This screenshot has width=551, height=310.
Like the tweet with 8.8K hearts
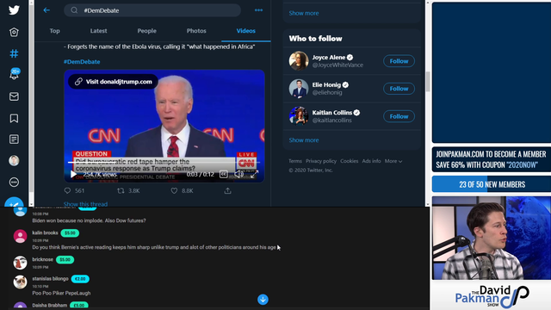point(174,190)
